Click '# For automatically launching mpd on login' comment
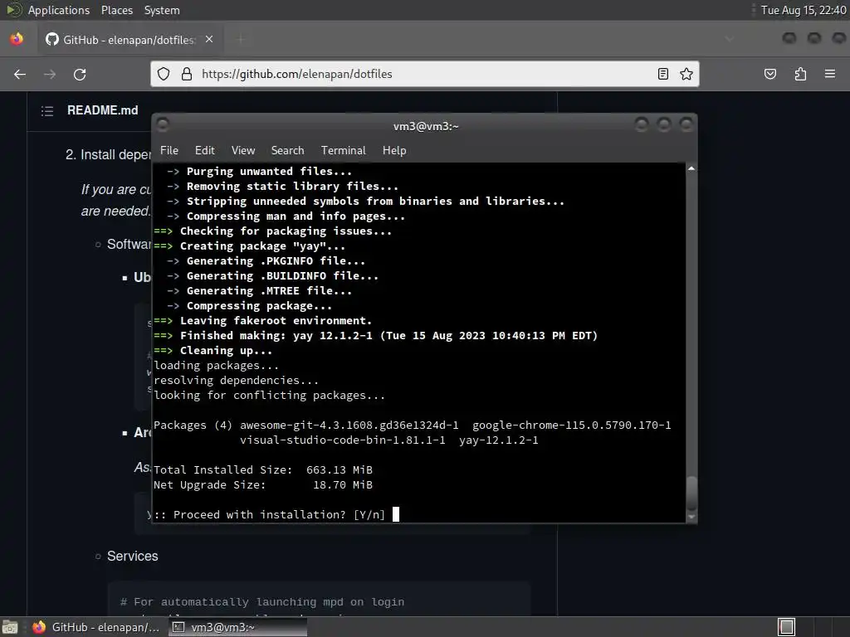The image size is (850, 637). click(261, 602)
